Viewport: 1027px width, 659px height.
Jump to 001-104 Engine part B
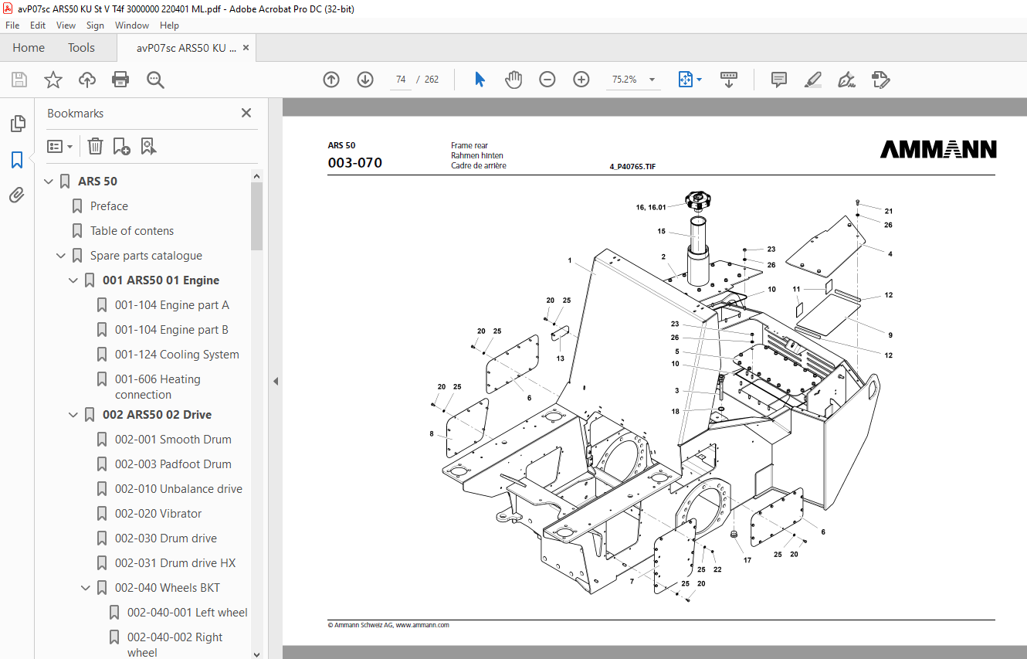click(x=171, y=330)
